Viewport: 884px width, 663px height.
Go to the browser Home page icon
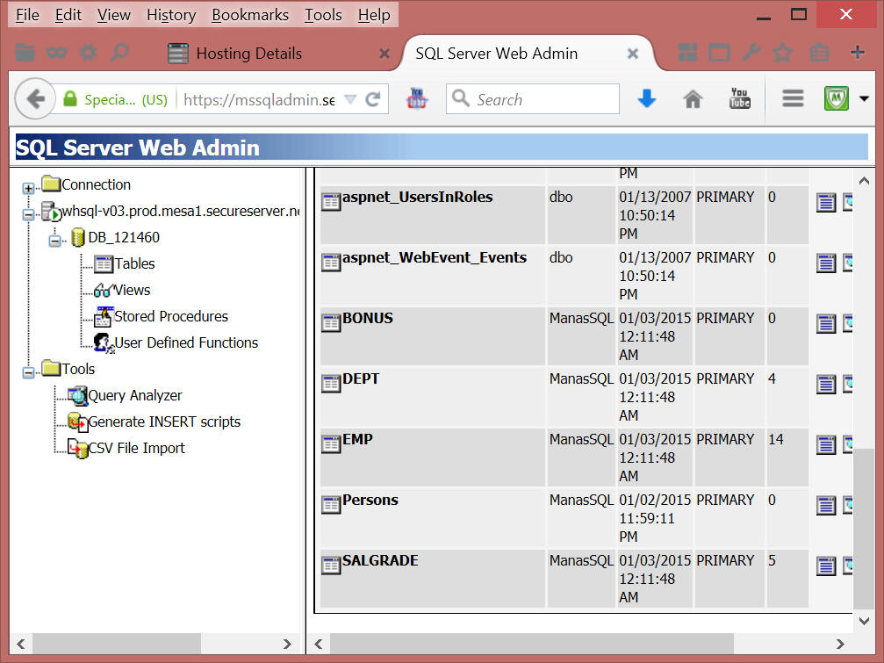point(693,99)
